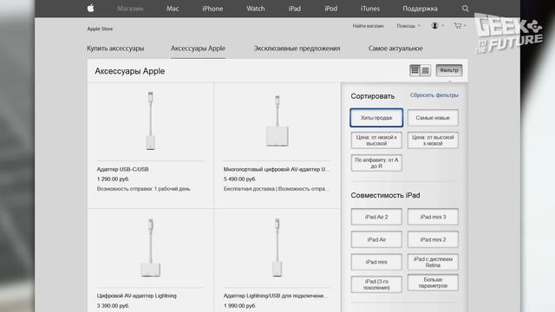555x312 pixels.
Task: Expand the Помощь dropdown
Action: point(408,26)
